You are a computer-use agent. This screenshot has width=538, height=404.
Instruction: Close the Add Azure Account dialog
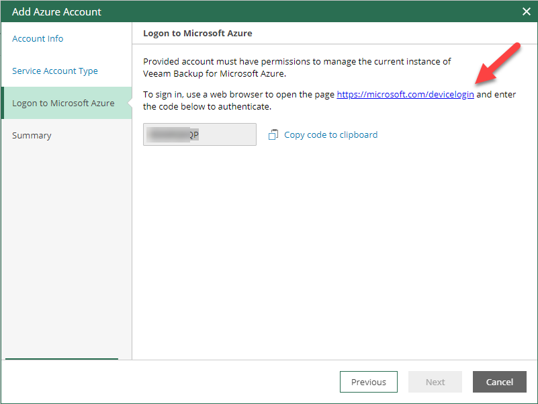tap(527, 11)
